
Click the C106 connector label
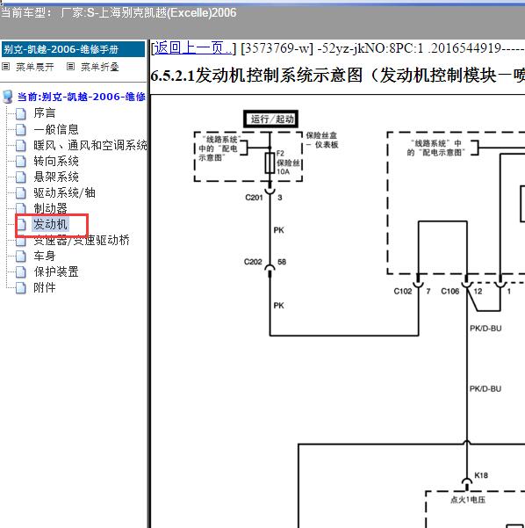tap(450, 291)
